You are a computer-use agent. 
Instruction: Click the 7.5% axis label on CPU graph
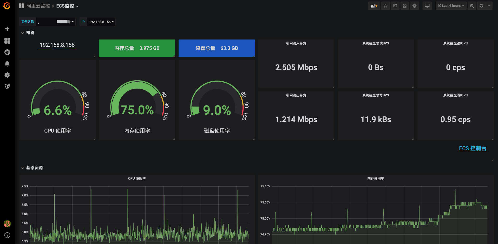[x=25, y=186]
